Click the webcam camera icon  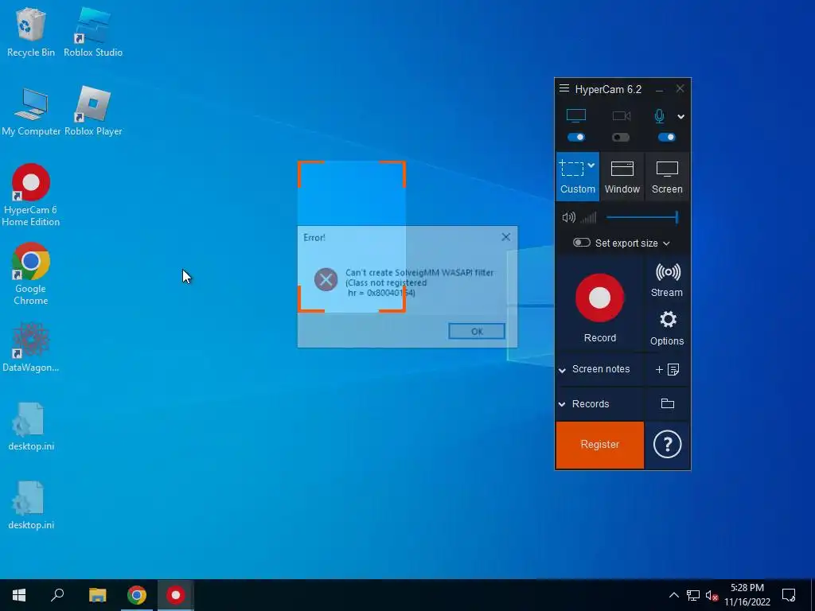tap(621, 116)
